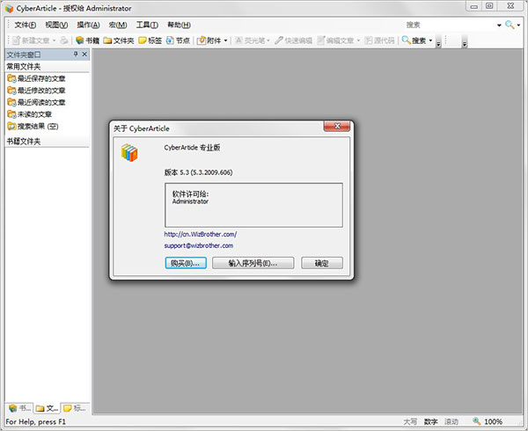Open the 帮助(H) menu

pyautogui.click(x=179, y=25)
